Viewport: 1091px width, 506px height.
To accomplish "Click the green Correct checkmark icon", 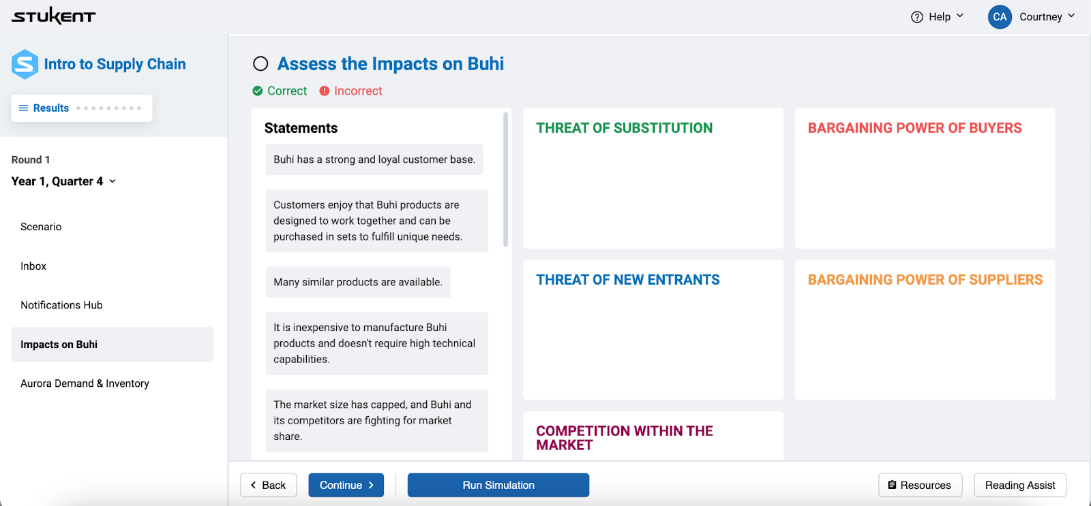I will [258, 91].
